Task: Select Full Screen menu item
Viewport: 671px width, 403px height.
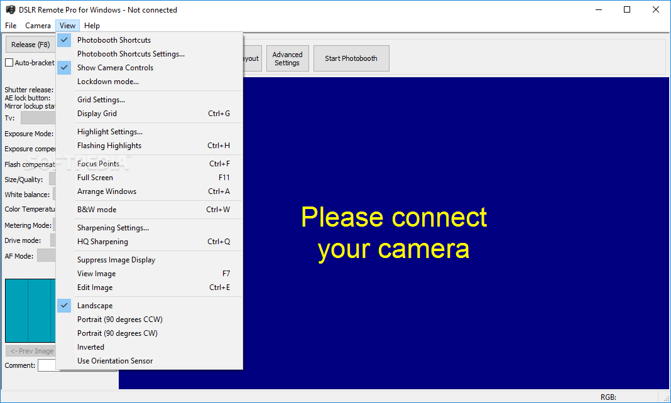Action: point(150,178)
